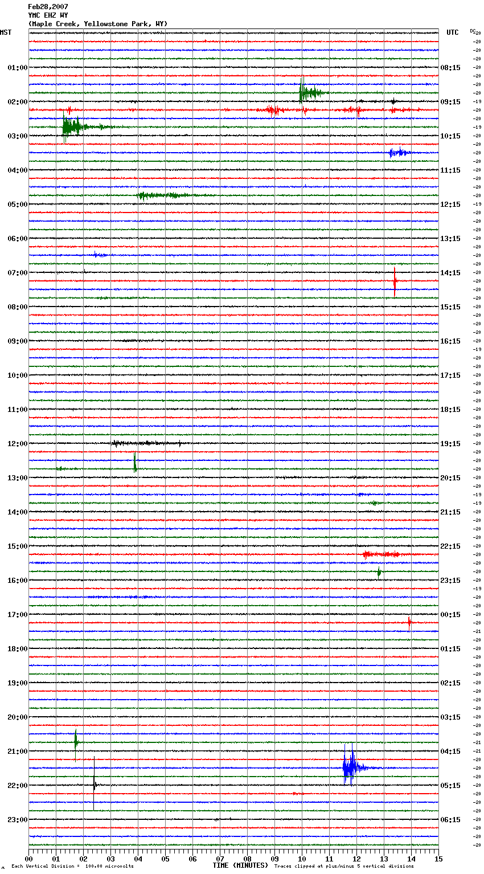Click the blue burst below 03:00 near minute 13
Screen dimensions: 484x874
(x=400, y=153)
